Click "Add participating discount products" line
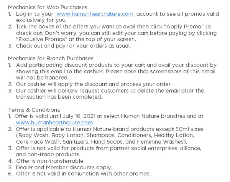The height and width of the screenshot is (182, 230). (116, 65)
